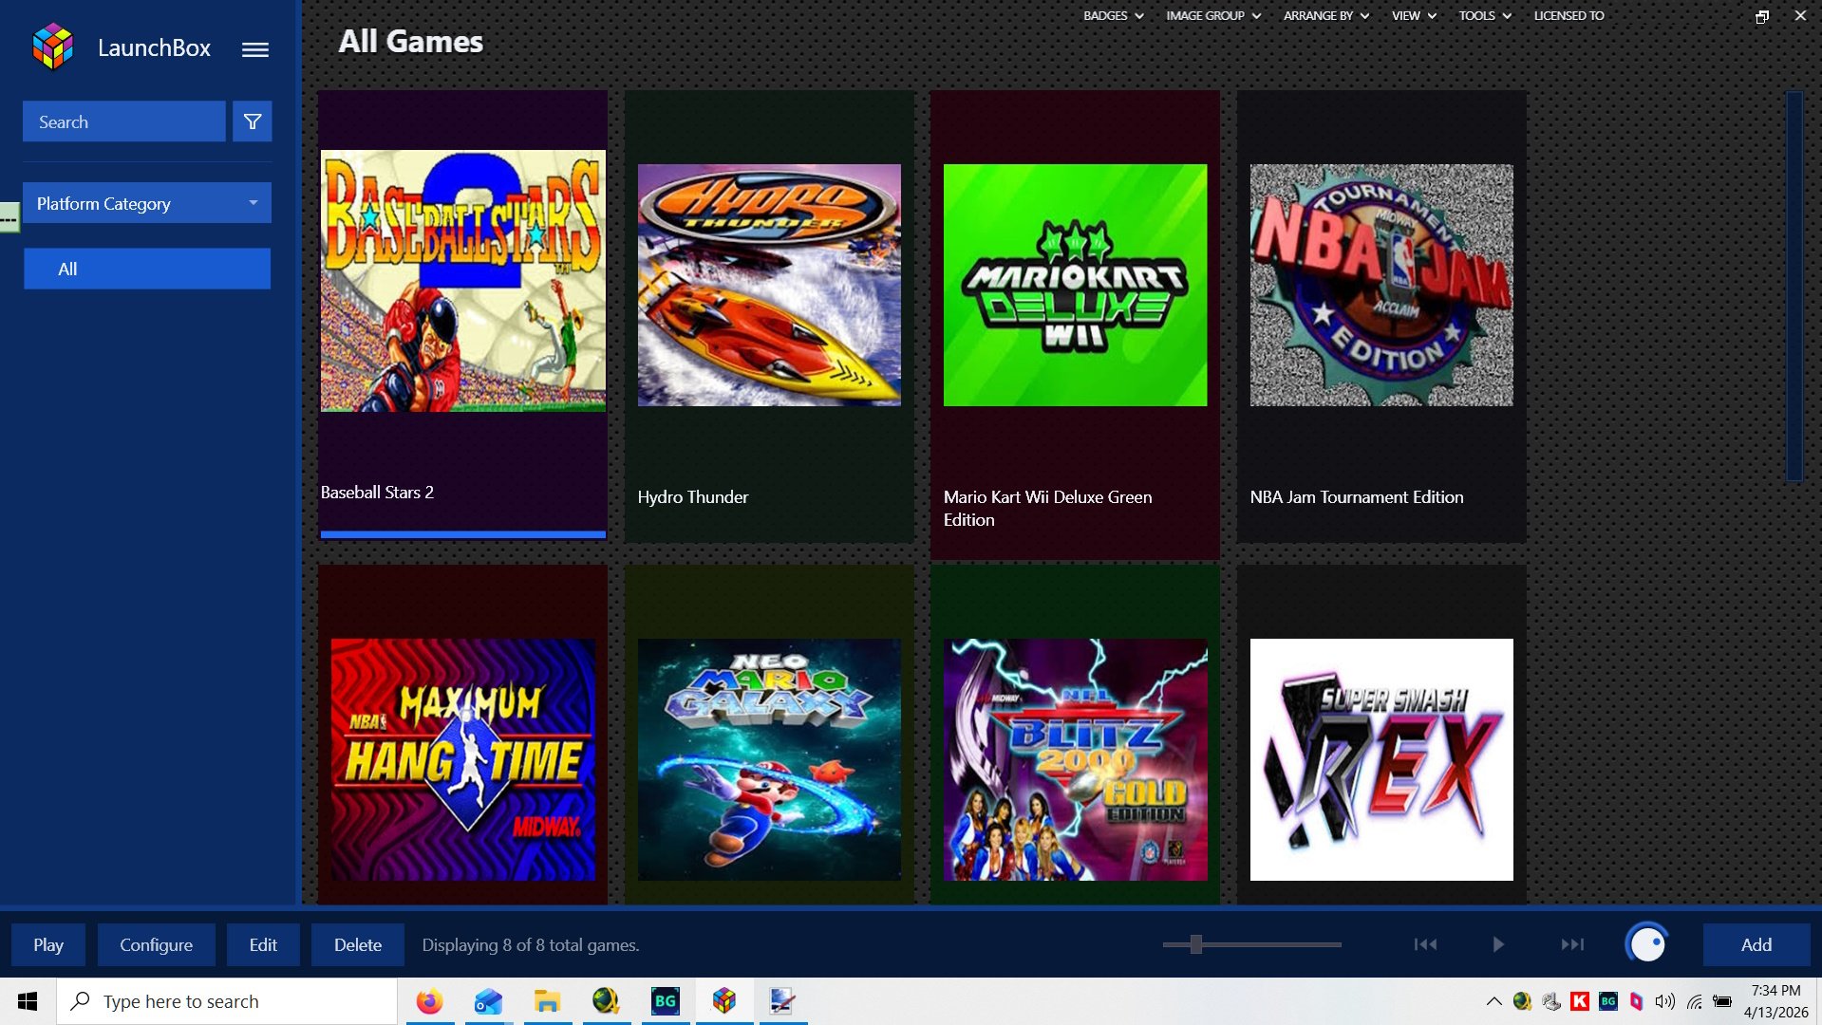Click inside the Search field
The width and height of the screenshot is (1822, 1025).
click(123, 121)
